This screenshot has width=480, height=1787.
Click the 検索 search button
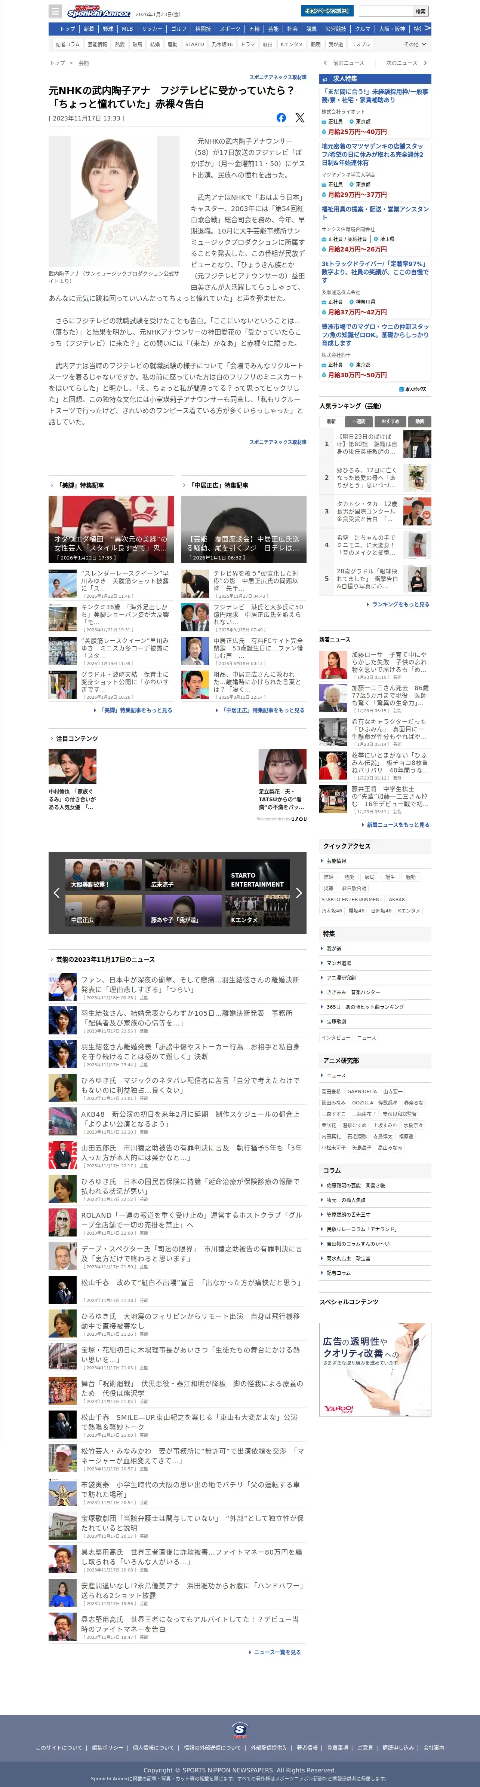pos(421,11)
